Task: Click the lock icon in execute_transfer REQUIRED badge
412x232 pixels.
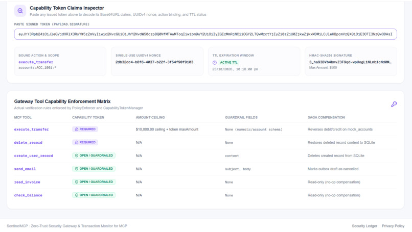Action: click(77, 129)
